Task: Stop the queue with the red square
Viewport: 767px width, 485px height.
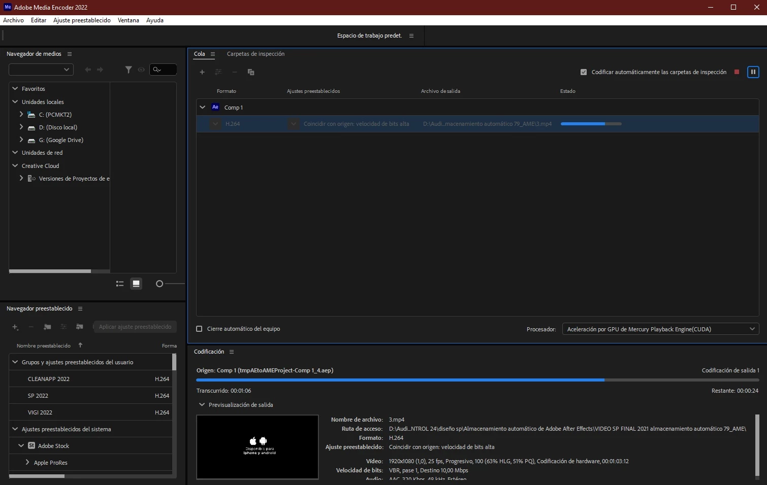Action: (x=737, y=72)
